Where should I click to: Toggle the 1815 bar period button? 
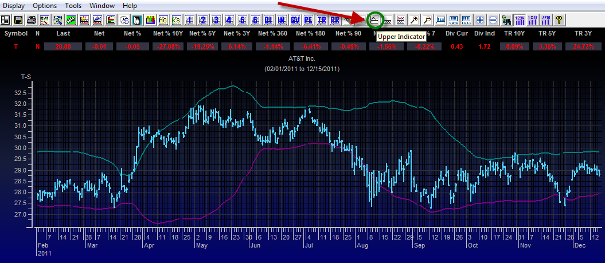(533, 19)
